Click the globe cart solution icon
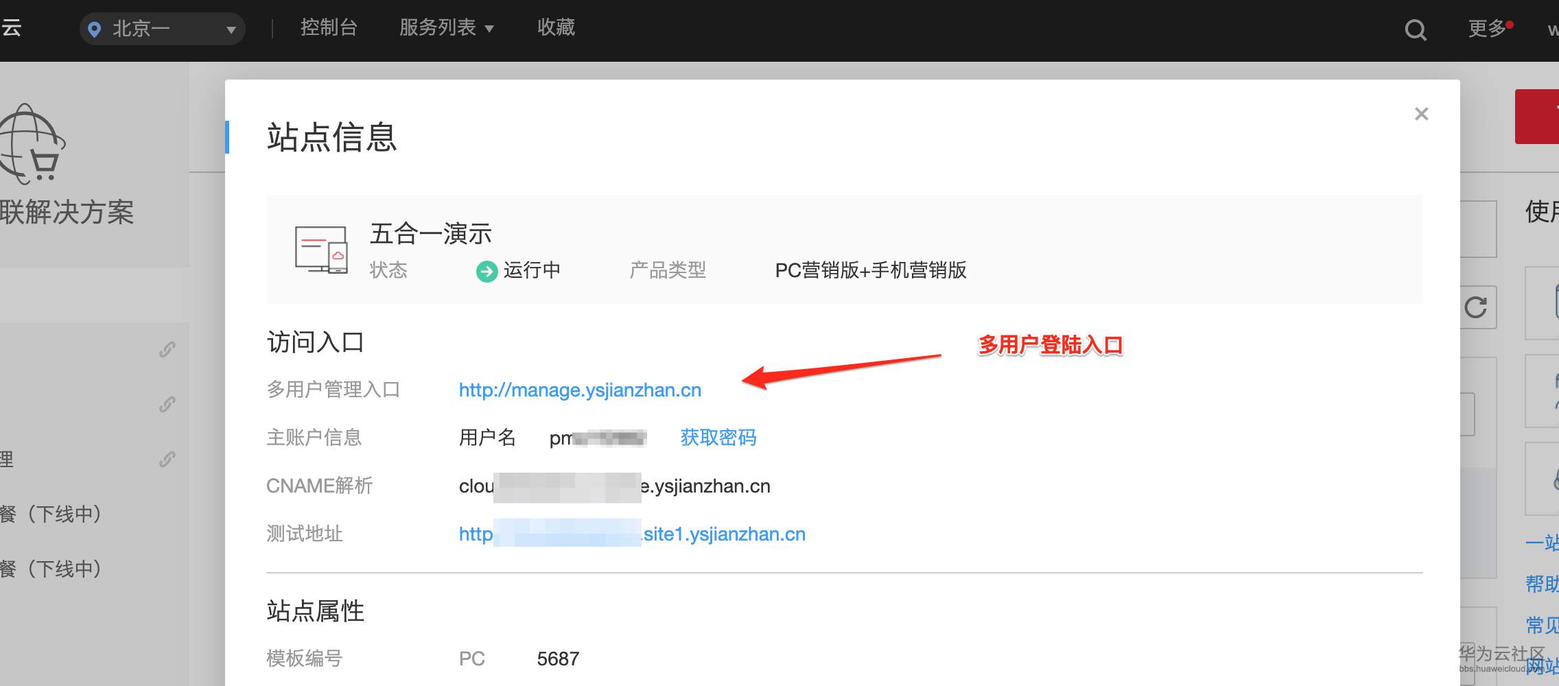Viewport: 1559px width, 686px height. click(x=33, y=144)
